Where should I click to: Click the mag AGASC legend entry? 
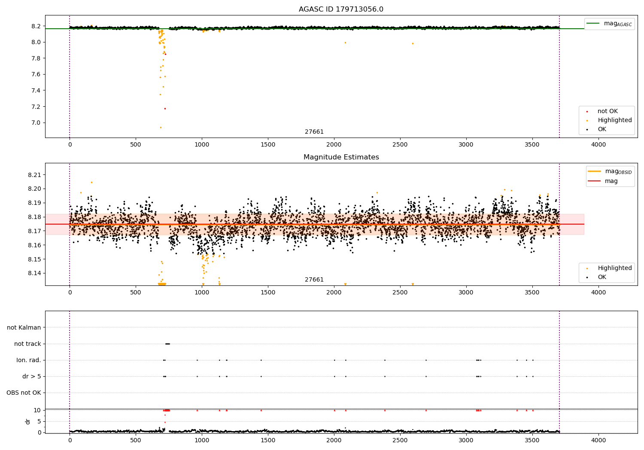(x=609, y=24)
